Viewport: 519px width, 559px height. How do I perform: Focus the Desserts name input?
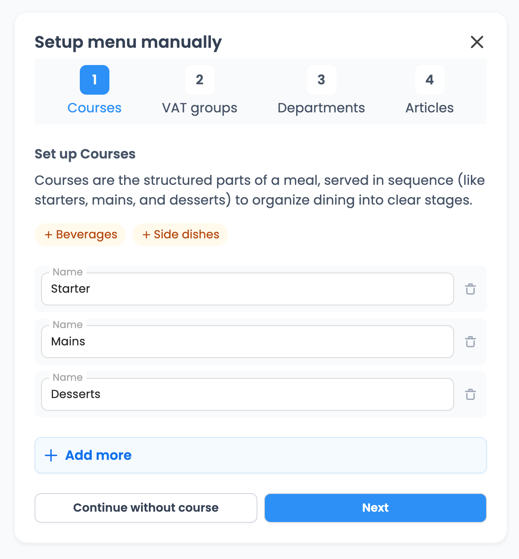click(x=247, y=394)
